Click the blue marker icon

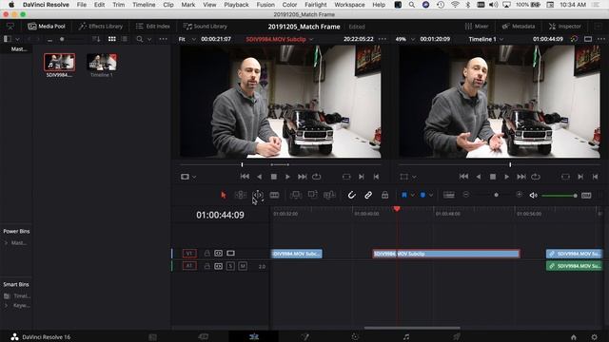422,195
